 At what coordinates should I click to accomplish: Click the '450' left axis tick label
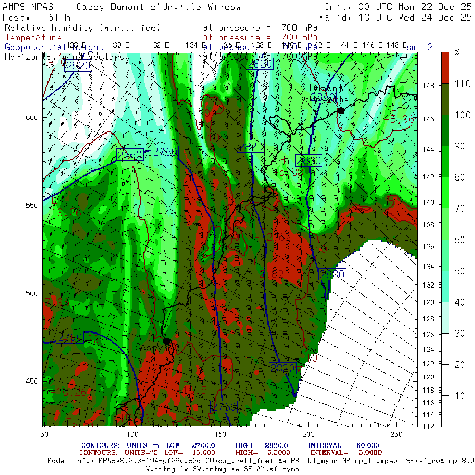click(32, 381)
